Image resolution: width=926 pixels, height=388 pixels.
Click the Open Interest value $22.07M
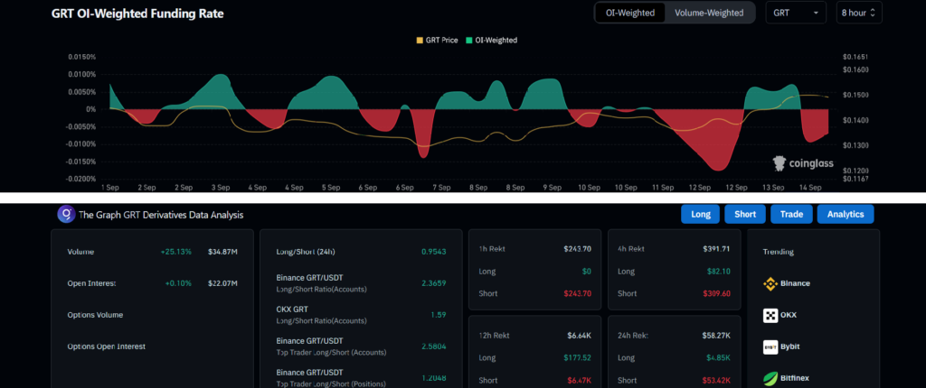[222, 283]
